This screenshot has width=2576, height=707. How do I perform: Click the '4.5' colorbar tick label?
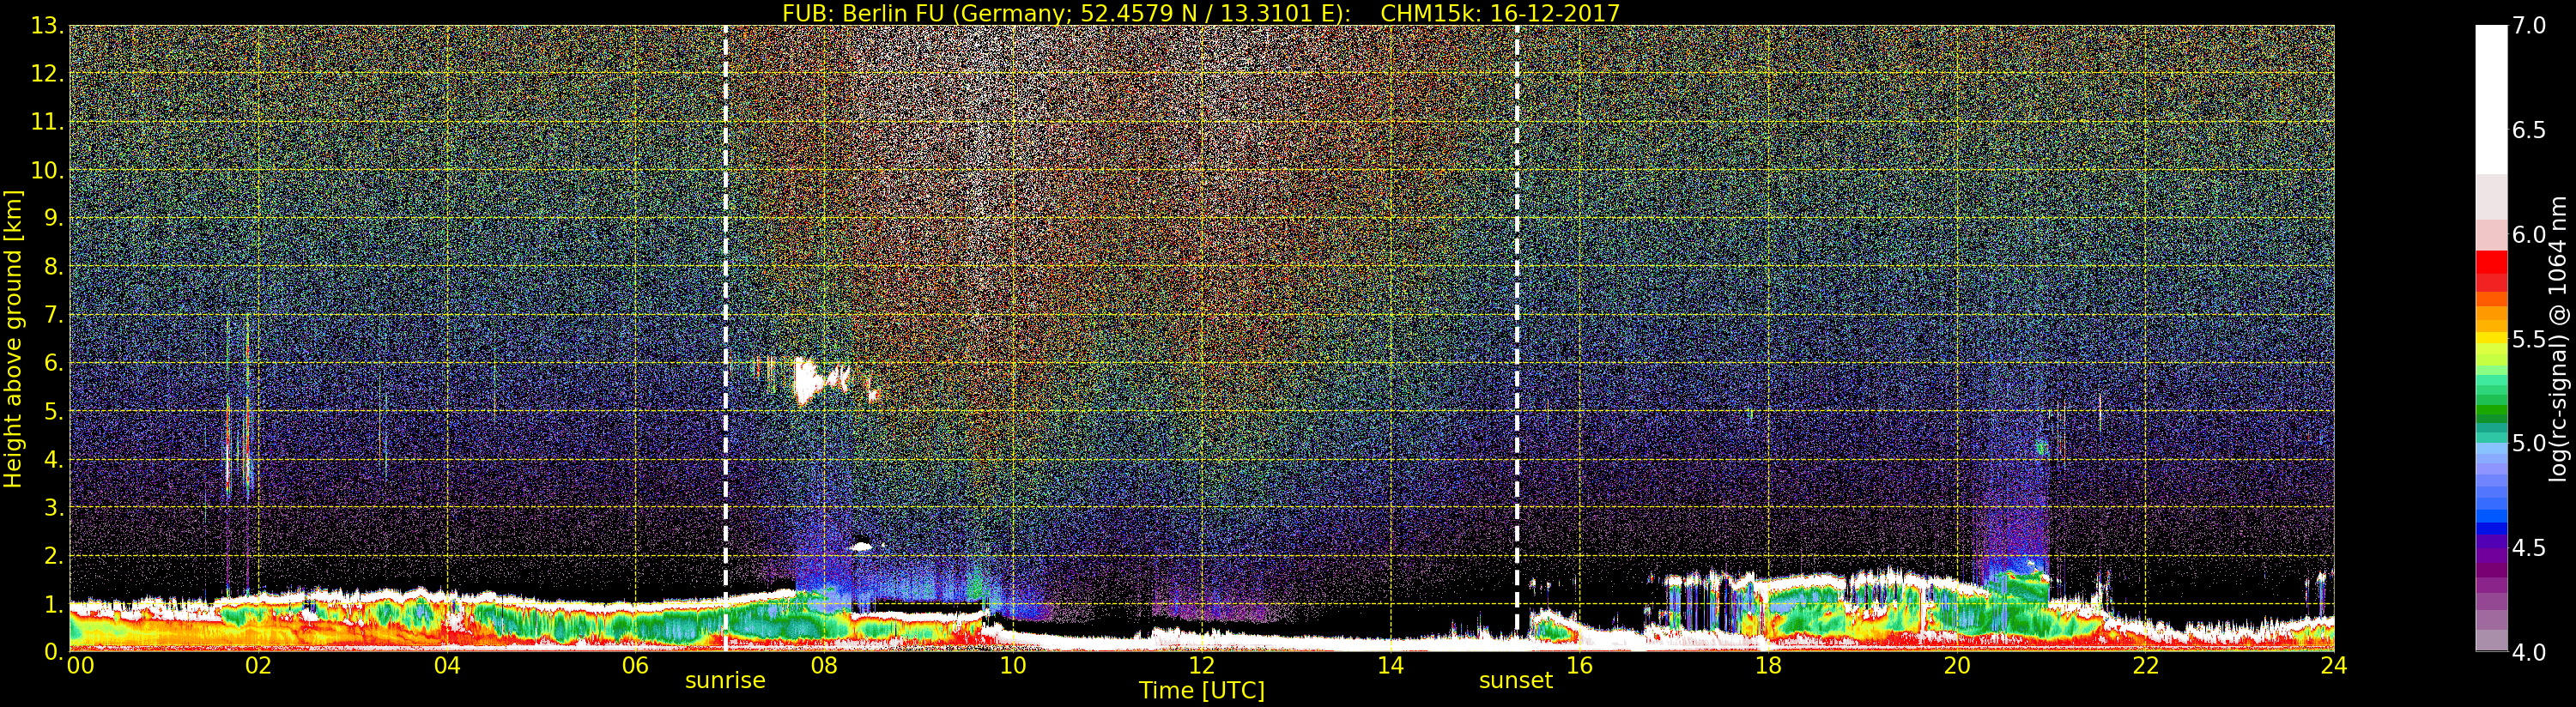tap(2529, 548)
